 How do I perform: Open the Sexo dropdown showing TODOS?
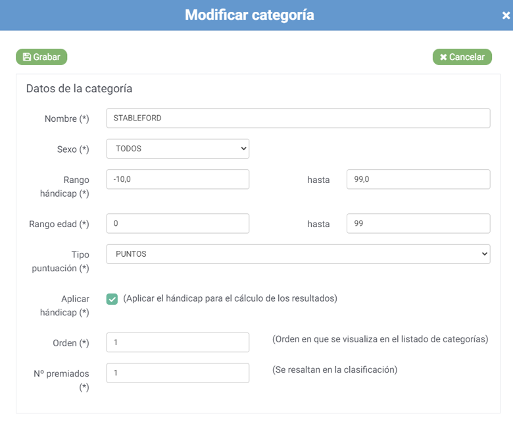click(x=178, y=149)
